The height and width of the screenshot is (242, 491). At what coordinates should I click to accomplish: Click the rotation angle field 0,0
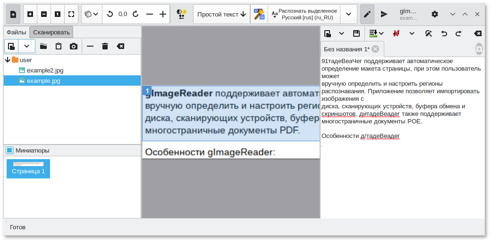[123, 14]
